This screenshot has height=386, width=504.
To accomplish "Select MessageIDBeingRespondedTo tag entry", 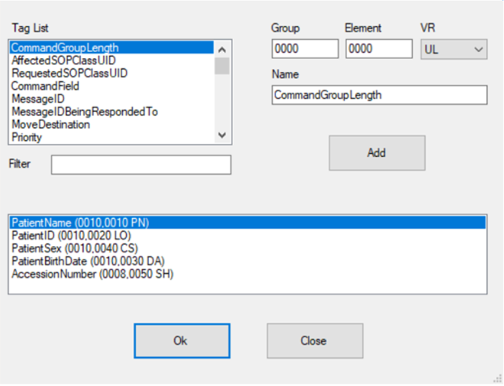I will click(112, 112).
